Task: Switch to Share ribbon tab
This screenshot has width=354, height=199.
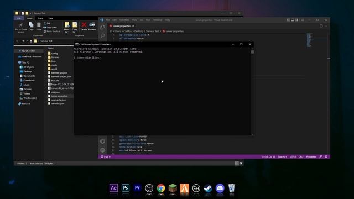Action: coord(40,18)
